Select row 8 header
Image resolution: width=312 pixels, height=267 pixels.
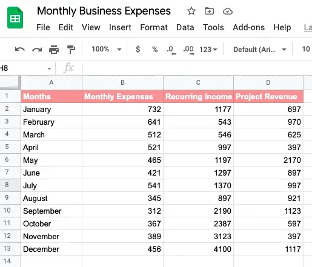coord(10,185)
